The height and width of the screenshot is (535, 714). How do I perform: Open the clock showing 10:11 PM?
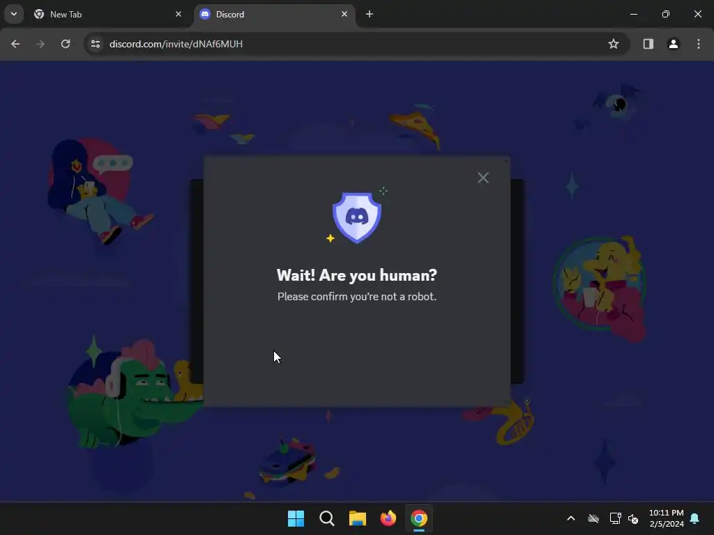666,518
